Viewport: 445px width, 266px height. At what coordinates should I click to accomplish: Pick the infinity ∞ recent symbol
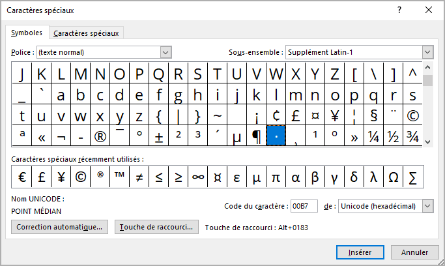tap(198, 177)
